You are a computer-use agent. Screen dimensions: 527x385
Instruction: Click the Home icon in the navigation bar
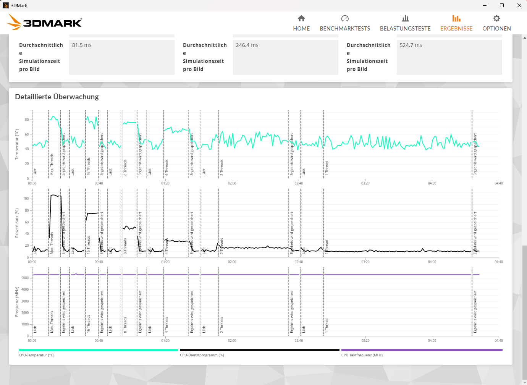(301, 18)
